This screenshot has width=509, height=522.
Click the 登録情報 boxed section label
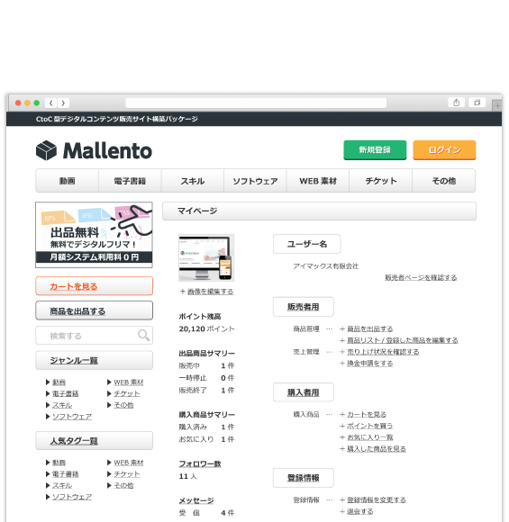click(304, 478)
